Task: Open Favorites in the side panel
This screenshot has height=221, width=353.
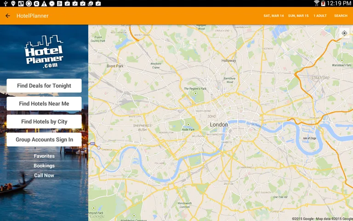Action: tap(44, 156)
